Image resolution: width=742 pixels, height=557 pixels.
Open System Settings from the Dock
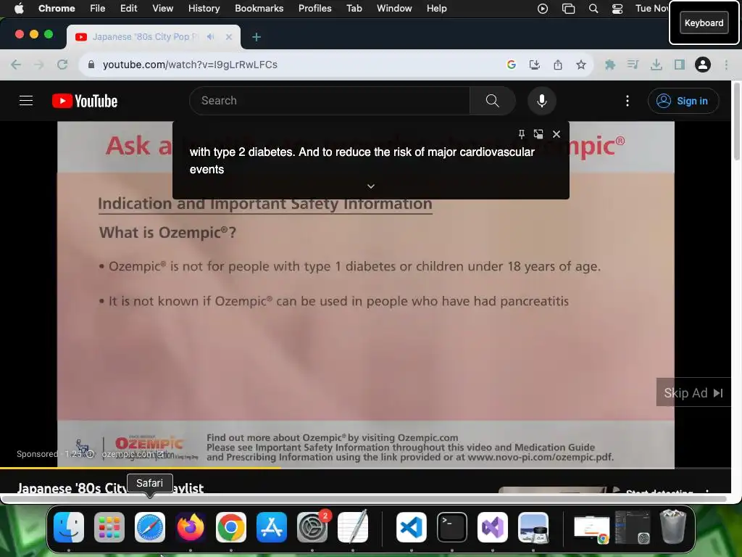pos(312,527)
